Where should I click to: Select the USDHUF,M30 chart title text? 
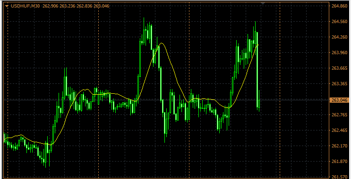tap(26, 6)
